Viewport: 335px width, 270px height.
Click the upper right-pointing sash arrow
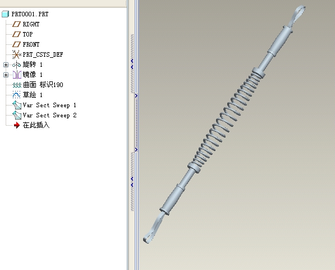136,96
